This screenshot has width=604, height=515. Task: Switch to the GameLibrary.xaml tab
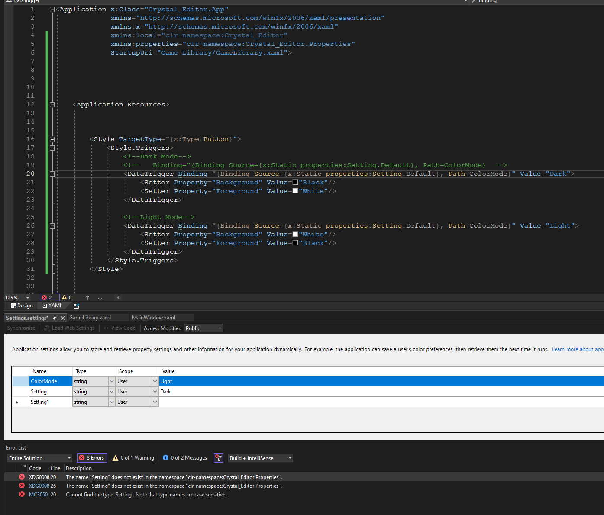90,318
